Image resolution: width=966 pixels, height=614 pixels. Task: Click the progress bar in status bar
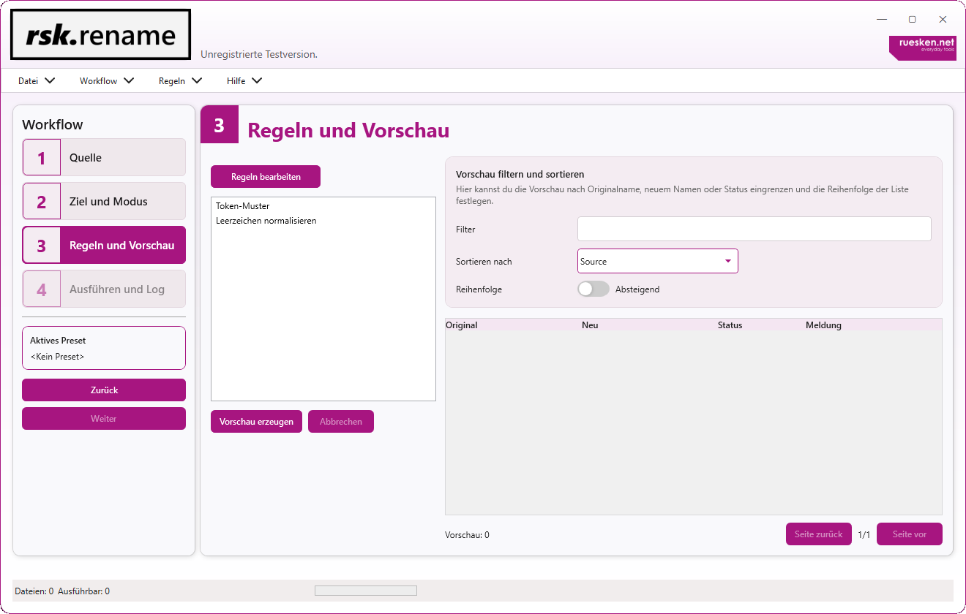365,591
